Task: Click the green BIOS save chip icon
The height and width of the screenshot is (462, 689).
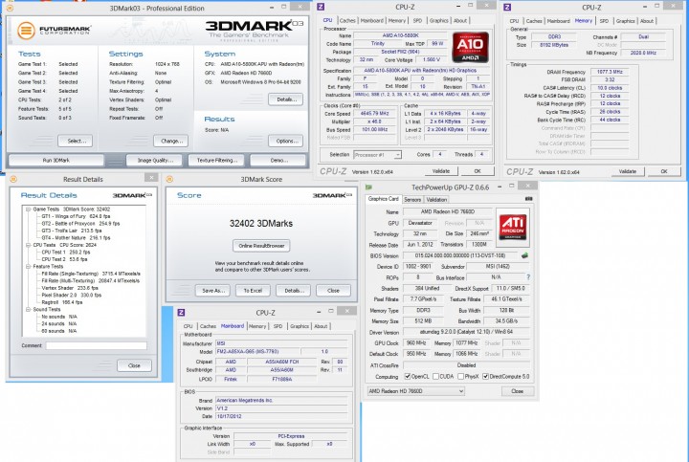Action: (x=524, y=255)
